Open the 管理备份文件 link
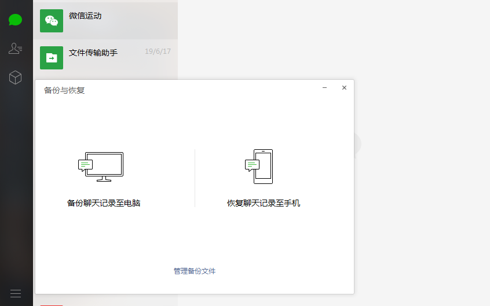The width and height of the screenshot is (490, 306). tap(195, 271)
